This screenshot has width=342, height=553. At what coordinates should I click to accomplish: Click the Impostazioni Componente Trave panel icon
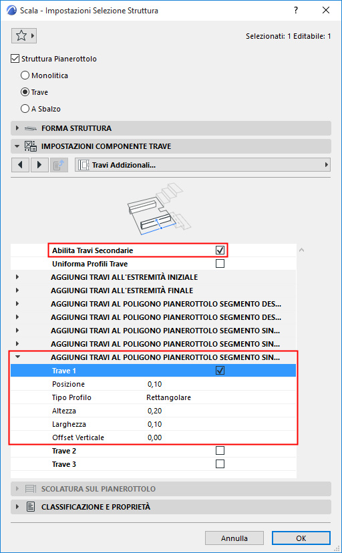[x=30, y=146]
